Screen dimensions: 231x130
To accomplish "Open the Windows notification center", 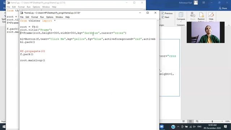I will (225, 127).
